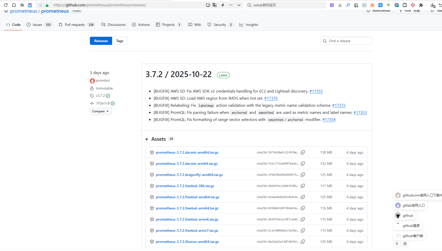This screenshot has height=251, width=442.
Task: Open the Code tab
Action: click(13, 25)
